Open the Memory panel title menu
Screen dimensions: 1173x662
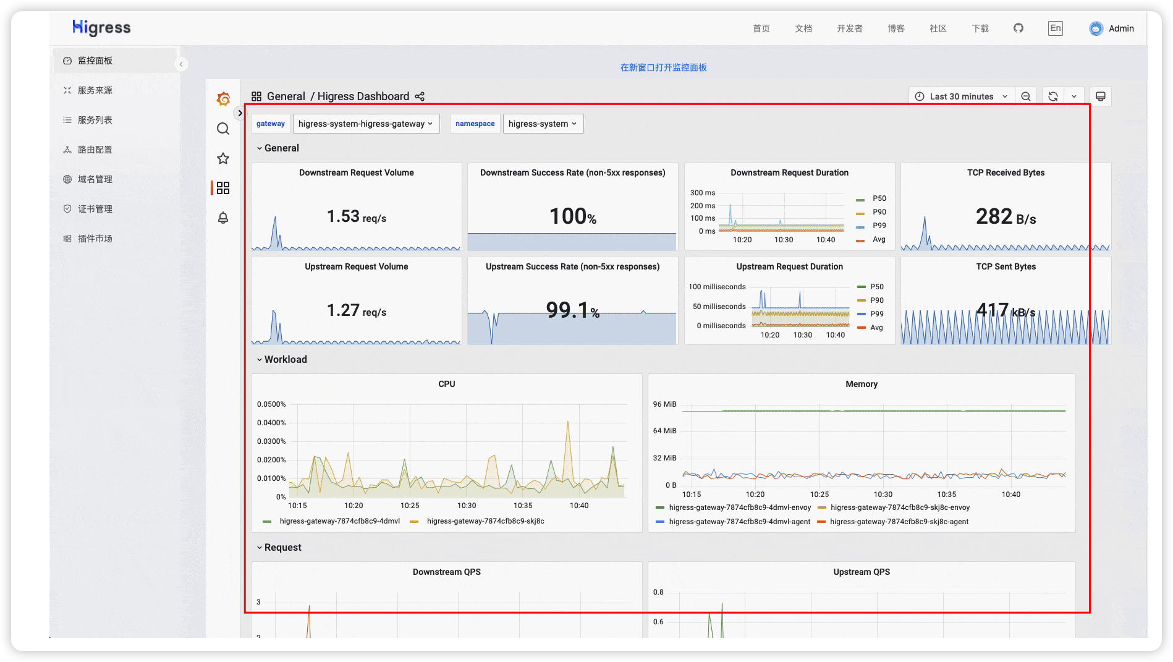click(862, 384)
